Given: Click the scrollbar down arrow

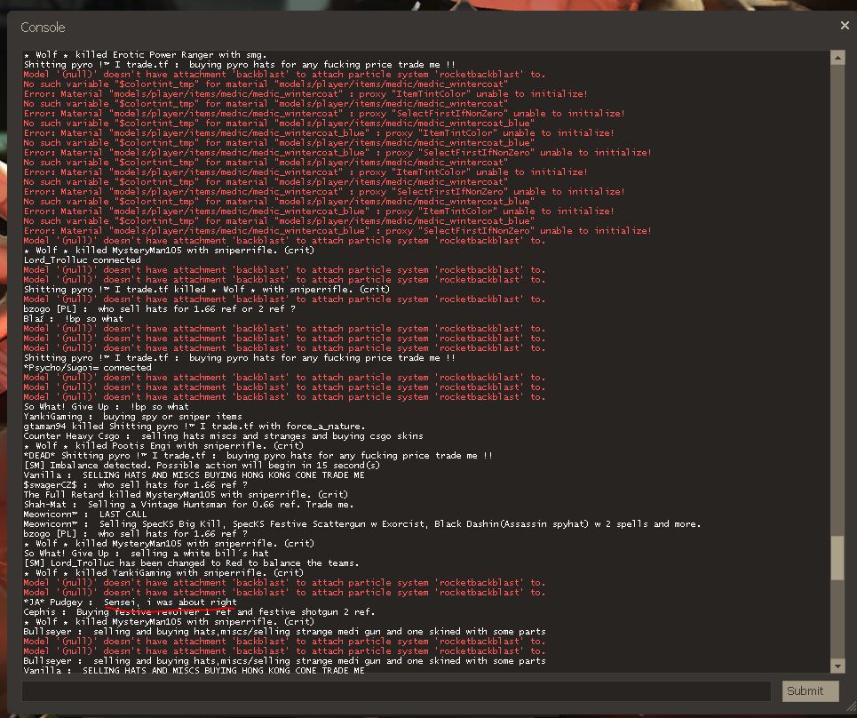Looking at the screenshot, I should [x=837, y=666].
